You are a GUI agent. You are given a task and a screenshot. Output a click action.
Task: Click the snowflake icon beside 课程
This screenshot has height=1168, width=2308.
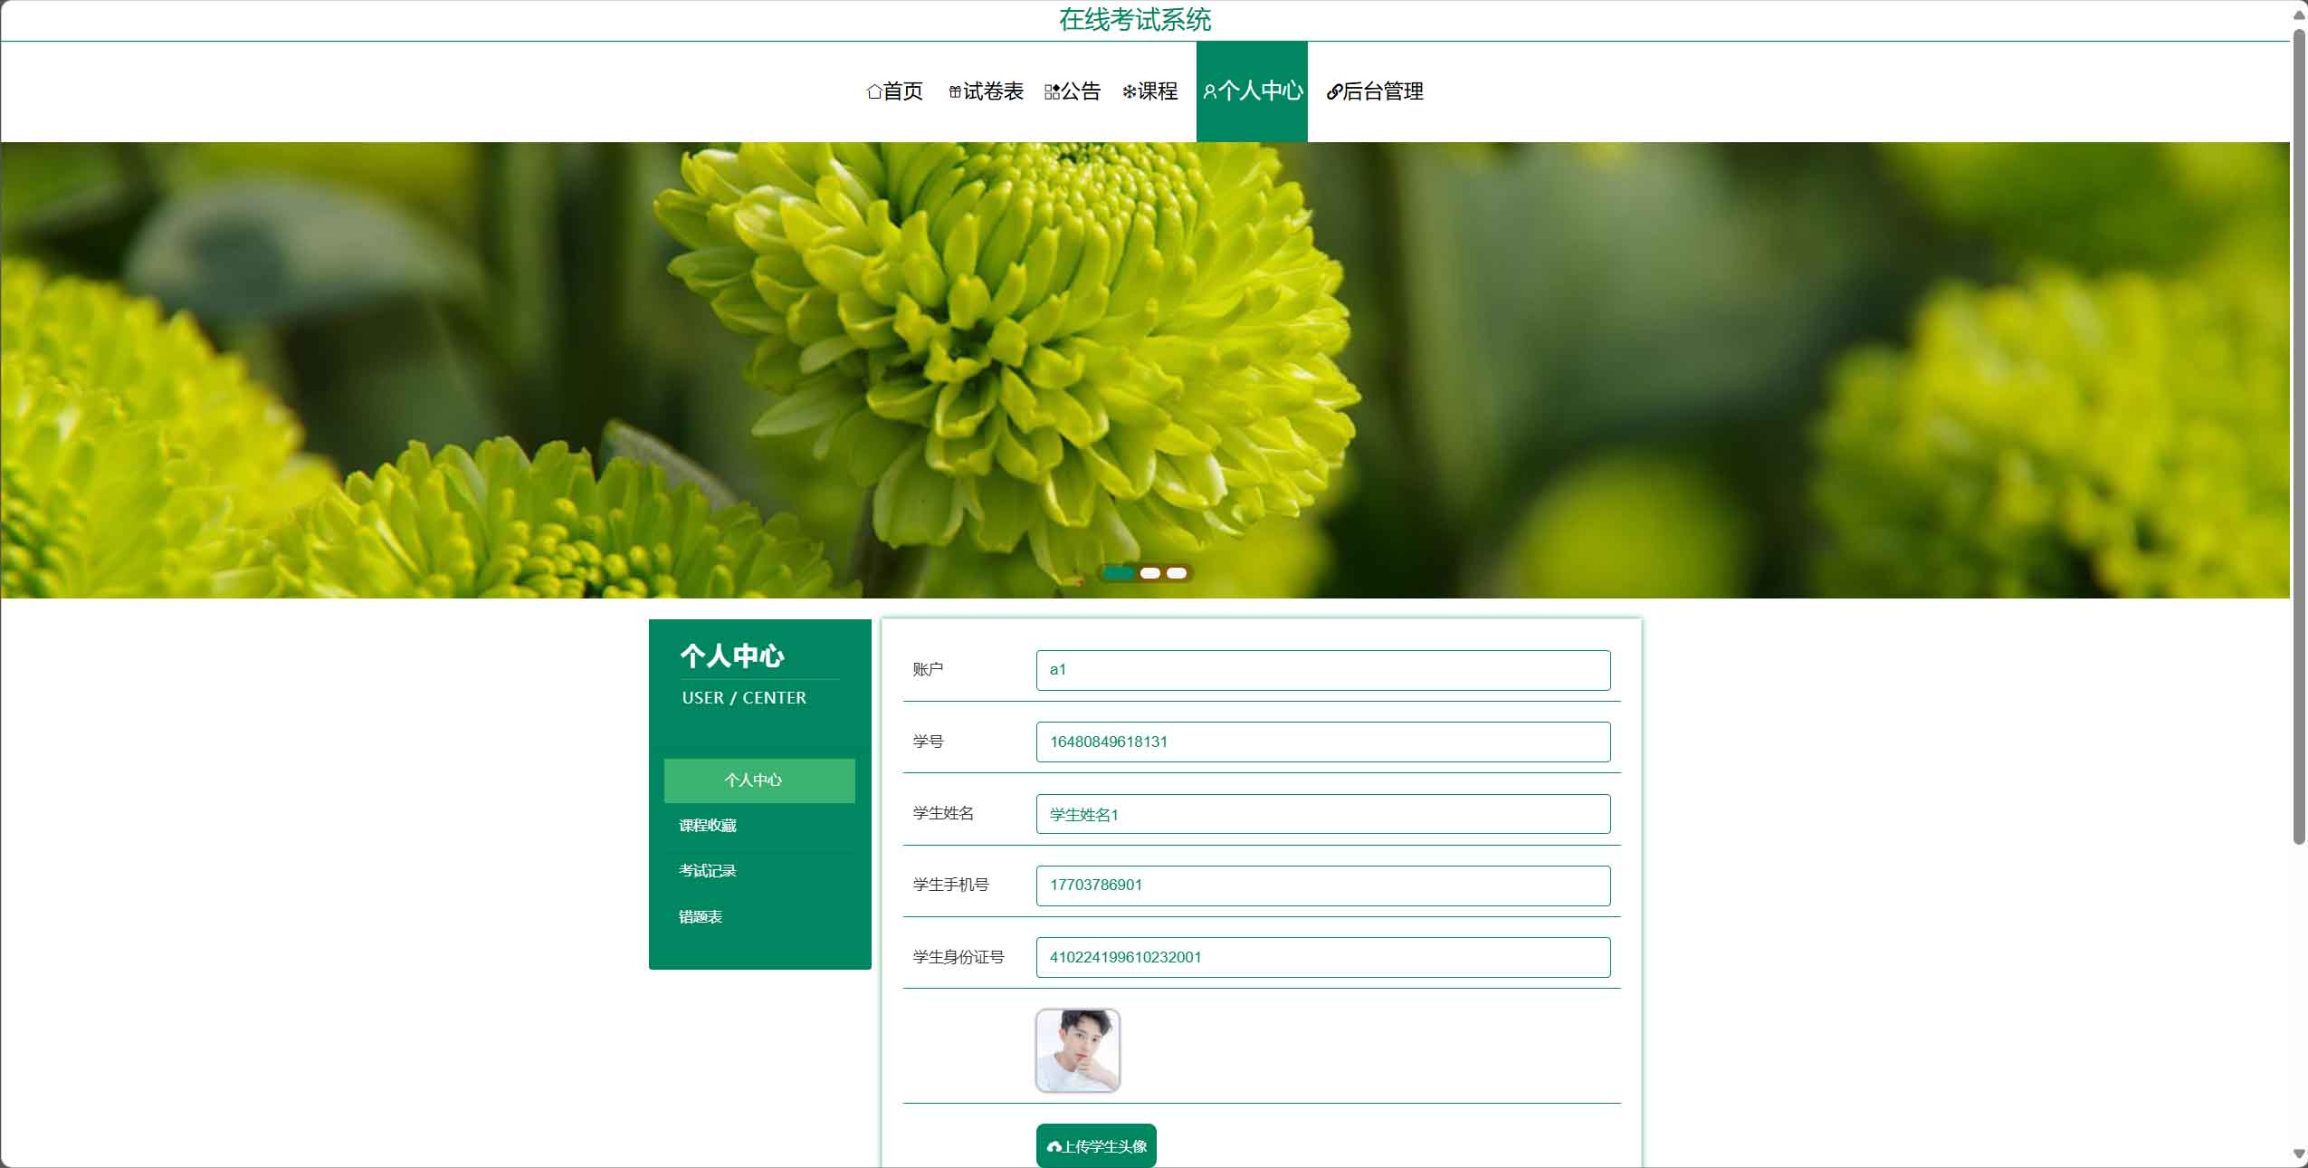tap(1130, 91)
